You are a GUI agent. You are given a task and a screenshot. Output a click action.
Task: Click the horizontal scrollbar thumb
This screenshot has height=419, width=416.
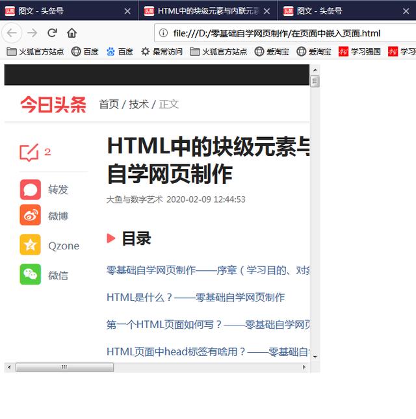pyautogui.click(x=64, y=367)
